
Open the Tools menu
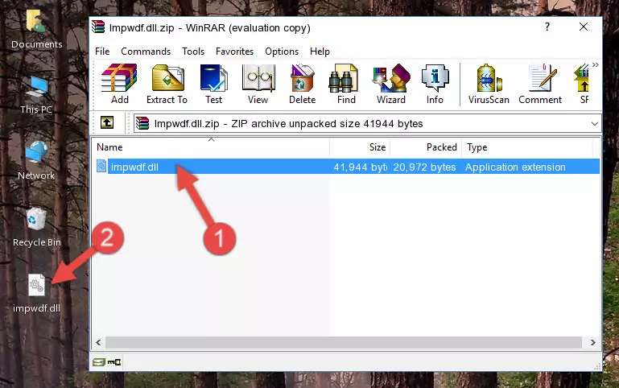click(193, 52)
